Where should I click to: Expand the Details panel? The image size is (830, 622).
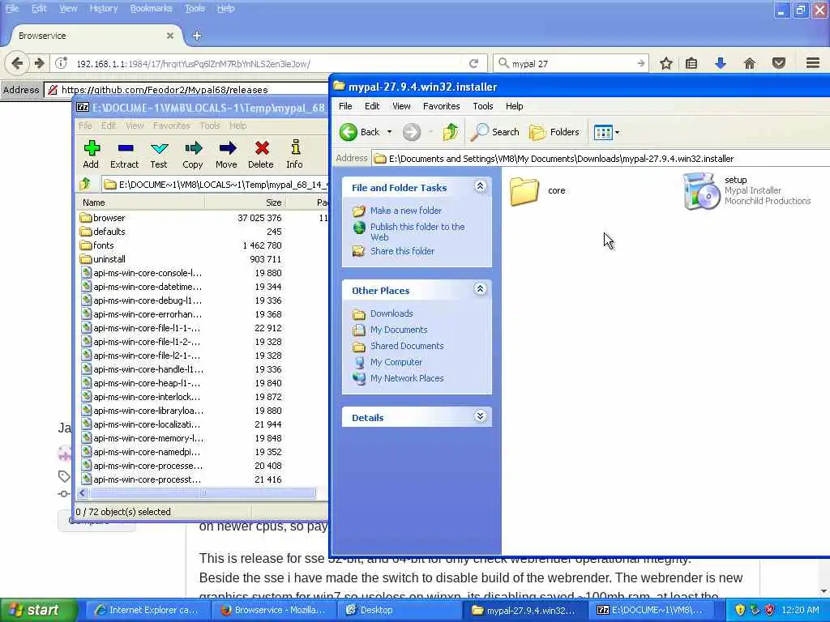(480, 416)
